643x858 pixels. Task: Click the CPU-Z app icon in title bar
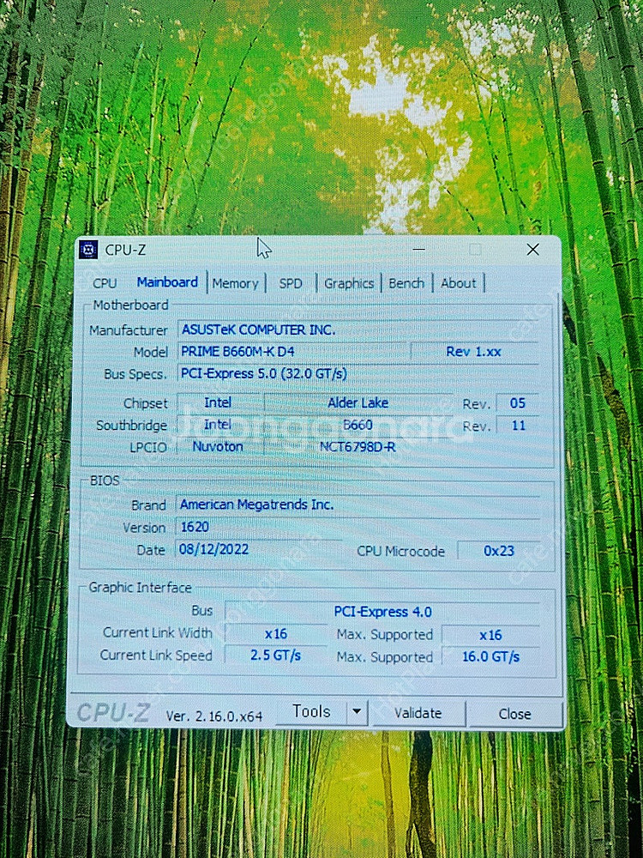tap(88, 250)
